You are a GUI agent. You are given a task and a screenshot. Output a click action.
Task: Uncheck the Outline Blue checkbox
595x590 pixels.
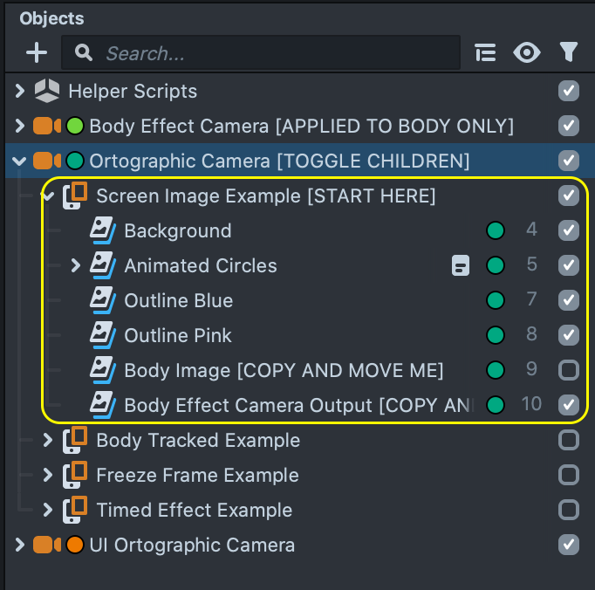pos(569,301)
